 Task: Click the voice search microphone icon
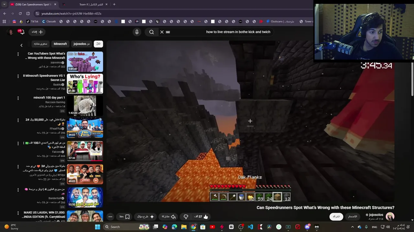pos(137,32)
